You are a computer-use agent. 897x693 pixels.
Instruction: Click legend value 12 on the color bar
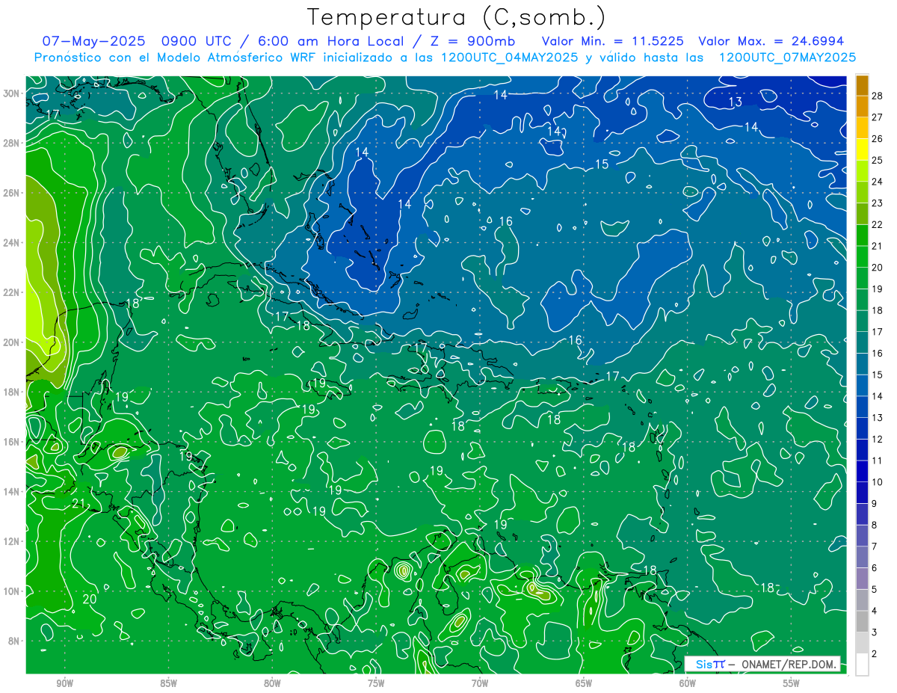[x=877, y=439]
